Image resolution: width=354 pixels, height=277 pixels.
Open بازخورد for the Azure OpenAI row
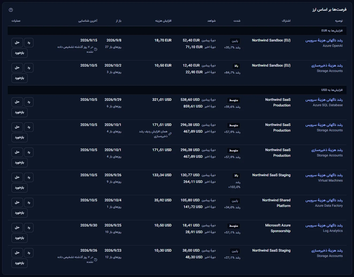point(20,53)
